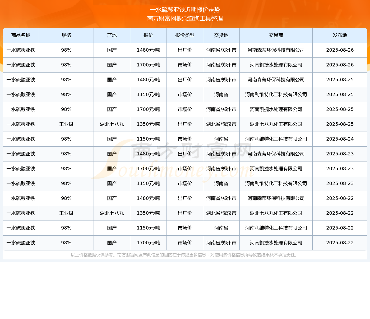Select the 产地 column header
370x319 pixels.
[x=112, y=35]
